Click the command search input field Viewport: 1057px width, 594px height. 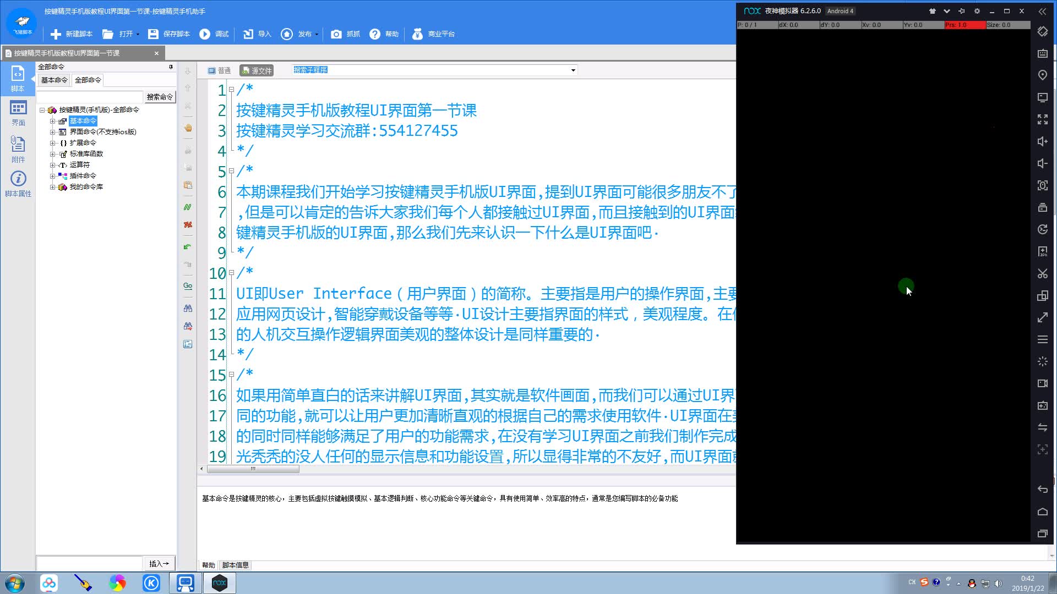pos(90,97)
